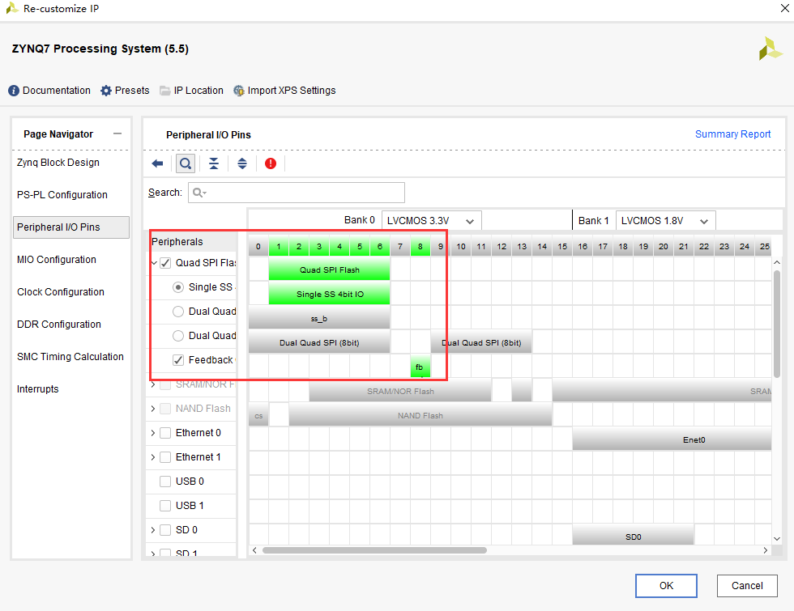Click the expand all toolbar icon

coord(242,163)
